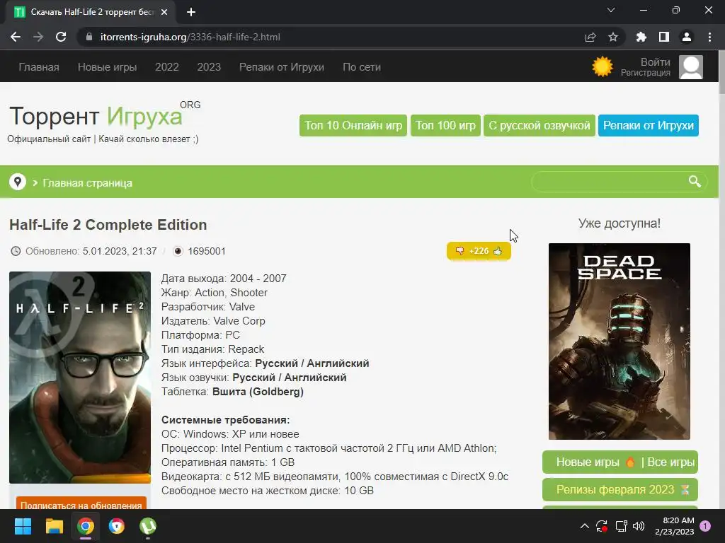Open Новые игры sidebar link

pyautogui.click(x=588, y=462)
